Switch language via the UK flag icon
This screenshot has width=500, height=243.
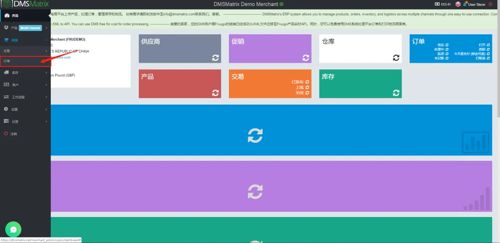coord(458,4)
